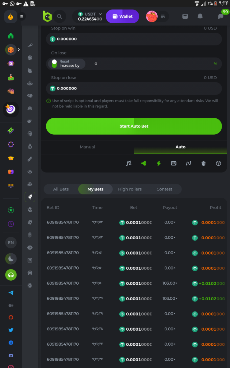Click the notification bell icon
The width and height of the screenshot is (230, 368).
coord(200,17)
